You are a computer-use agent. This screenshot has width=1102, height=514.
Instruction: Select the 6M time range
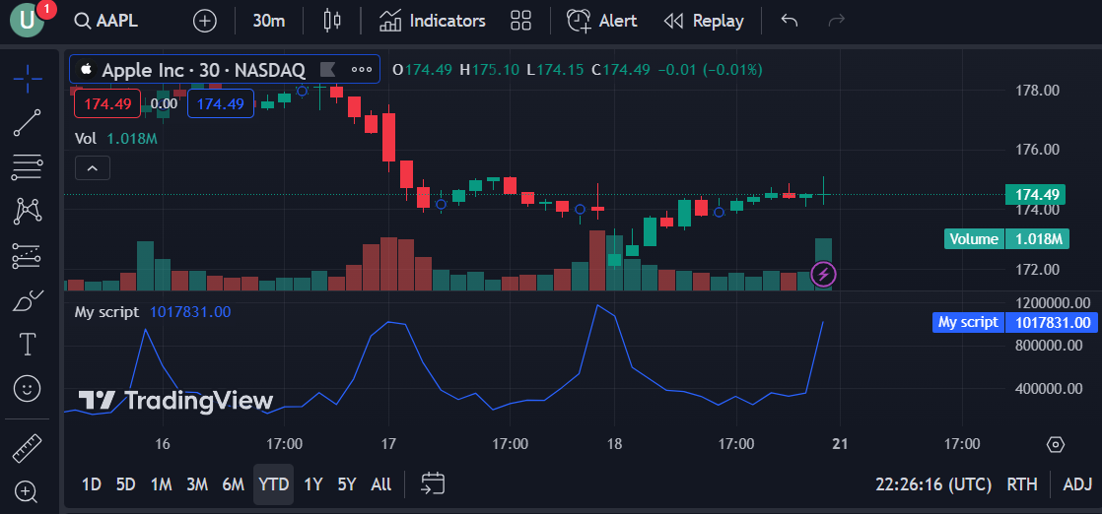234,483
